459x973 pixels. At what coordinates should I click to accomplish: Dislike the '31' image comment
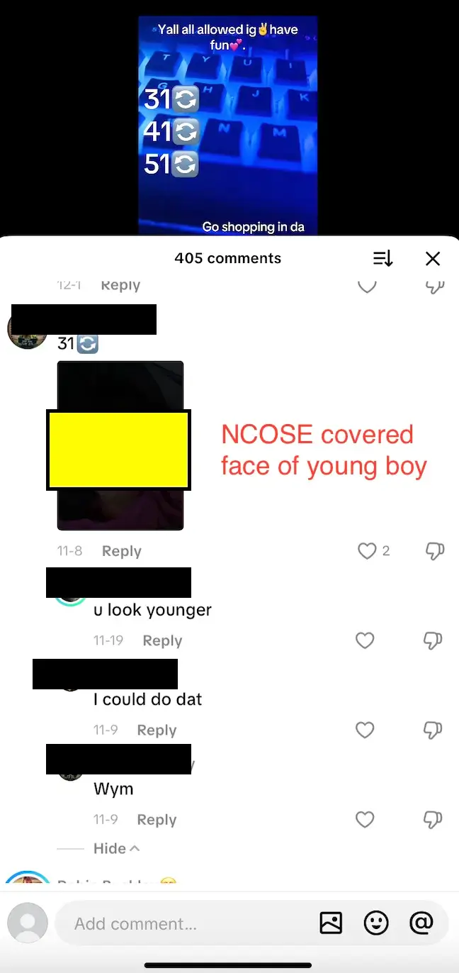point(434,551)
